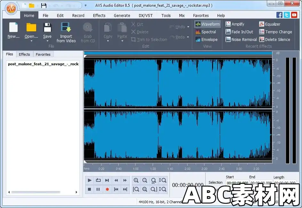This screenshot has width=302, height=208.
Task: Zoom in on the waveform horizontally
Action: tap(136, 180)
